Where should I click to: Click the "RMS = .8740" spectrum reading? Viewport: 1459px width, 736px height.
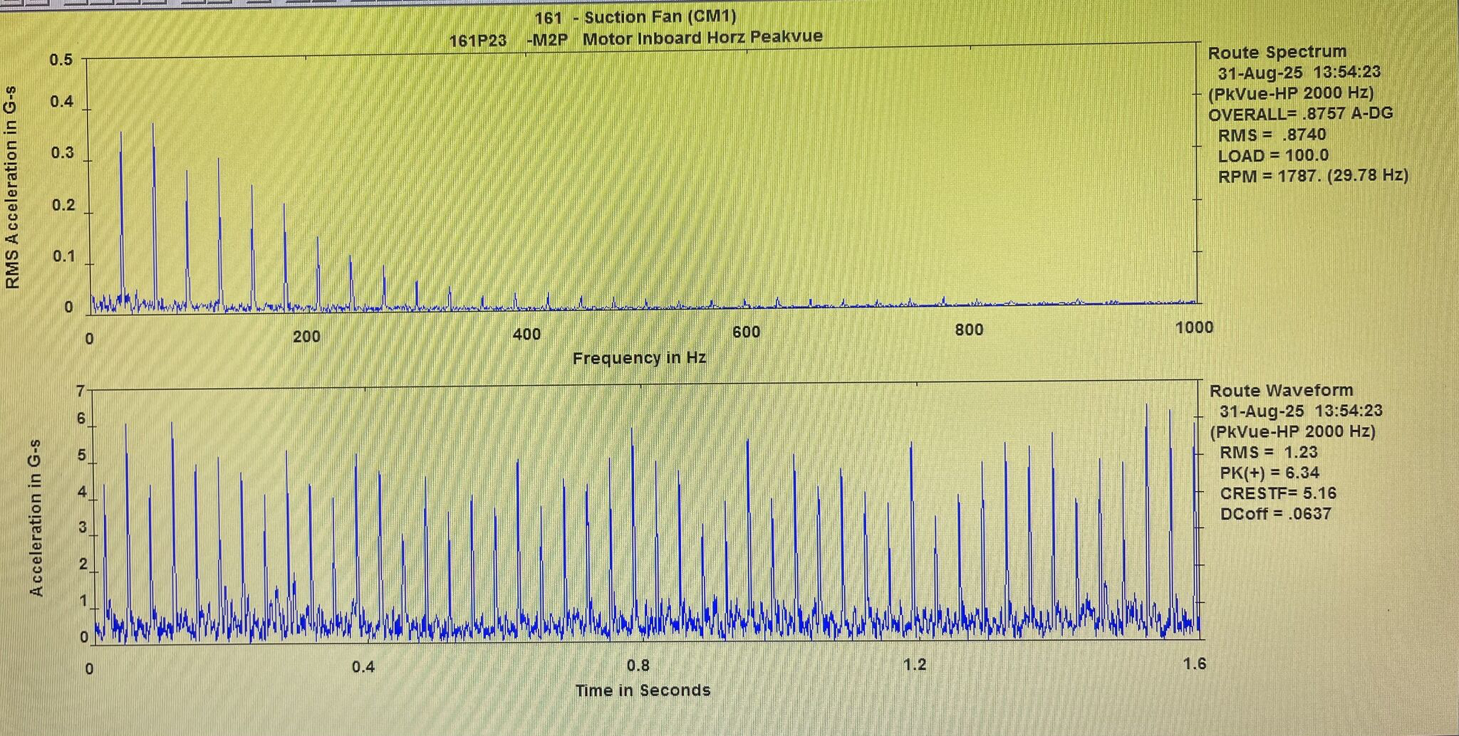click(1272, 135)
